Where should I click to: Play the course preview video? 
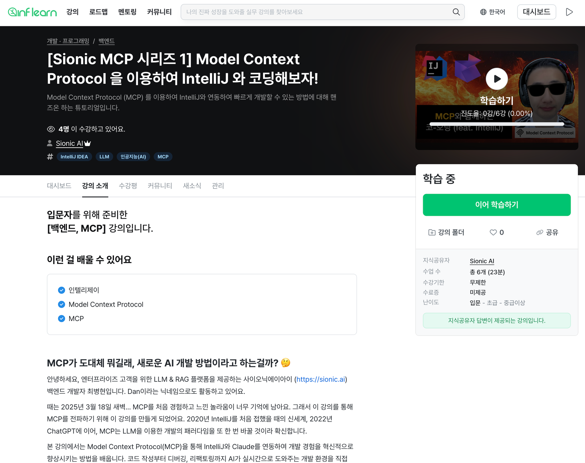tap(497, 79)
